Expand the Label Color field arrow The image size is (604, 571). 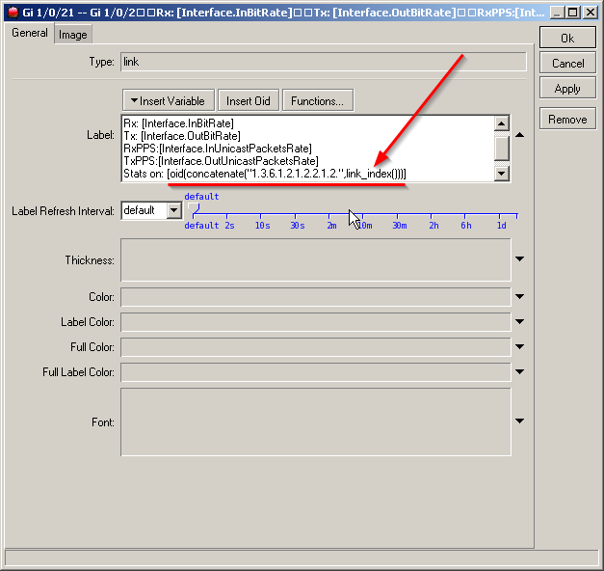519,321
